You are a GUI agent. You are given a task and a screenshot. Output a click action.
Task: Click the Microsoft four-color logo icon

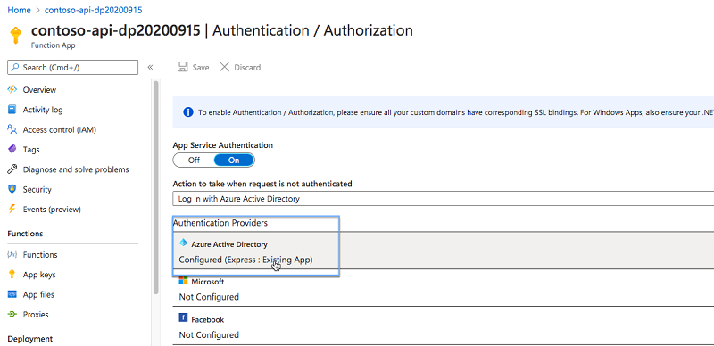click(184, 280)
